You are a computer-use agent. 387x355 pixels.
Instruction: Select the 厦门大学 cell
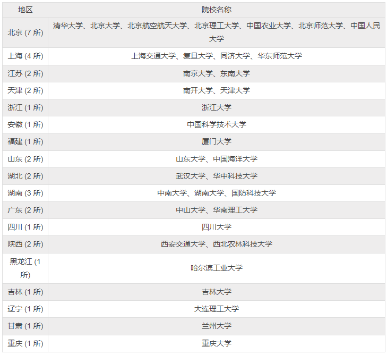(217, 141)
